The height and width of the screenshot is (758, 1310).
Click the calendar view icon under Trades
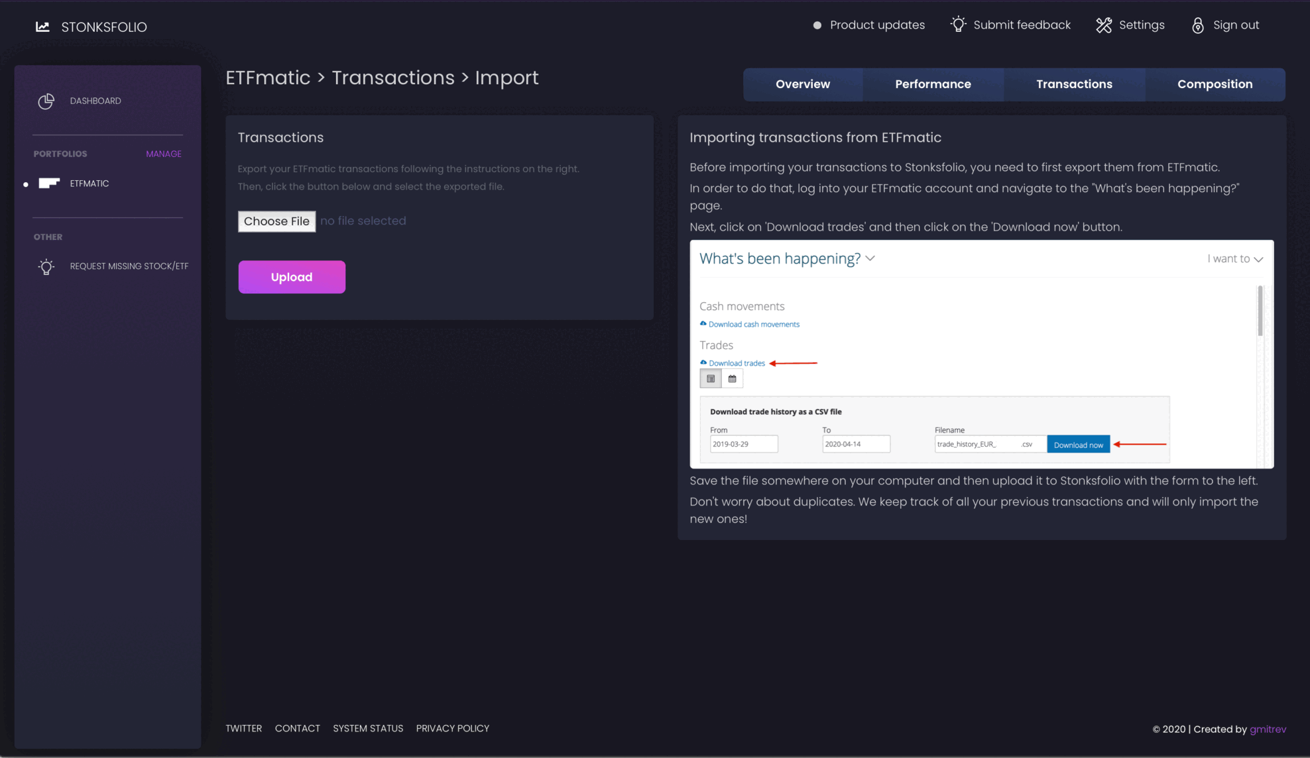[x=732, y=379]
